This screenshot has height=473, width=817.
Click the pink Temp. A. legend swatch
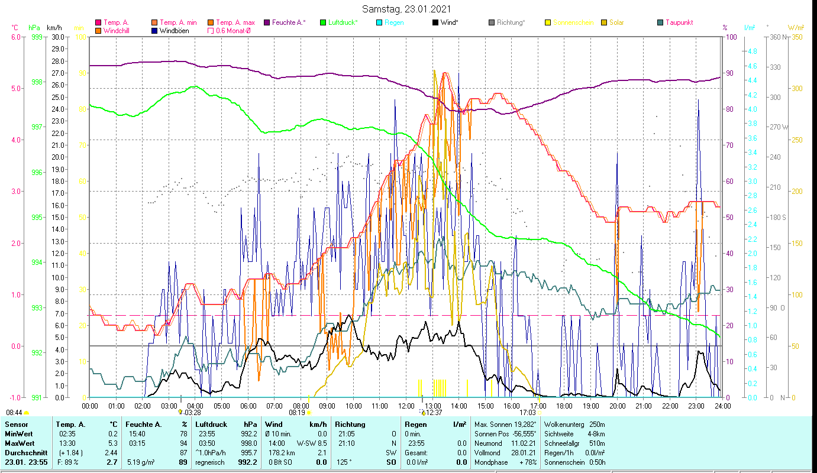98,22
